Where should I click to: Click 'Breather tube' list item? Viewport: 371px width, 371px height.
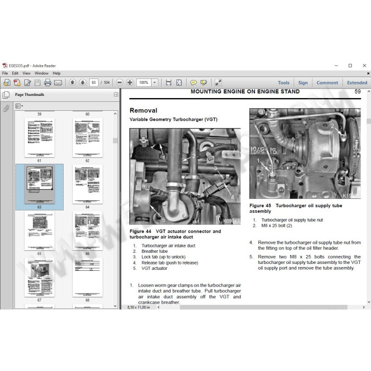(x=155, y=251)
